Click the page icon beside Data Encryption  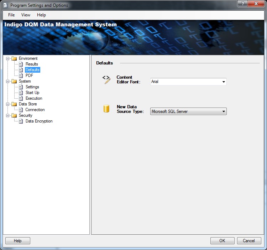(x=21, y=121)
